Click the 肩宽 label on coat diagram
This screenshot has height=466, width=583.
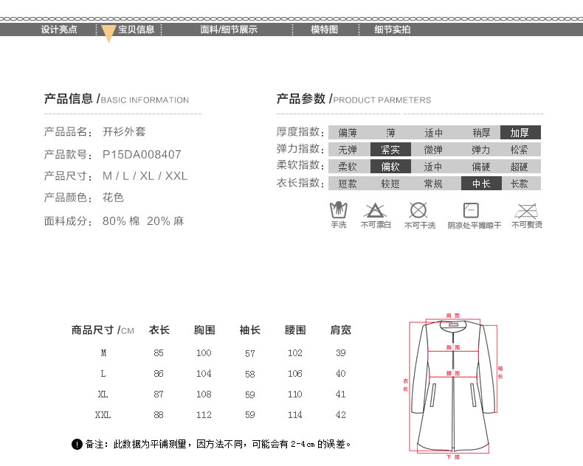tap(453, 316)
